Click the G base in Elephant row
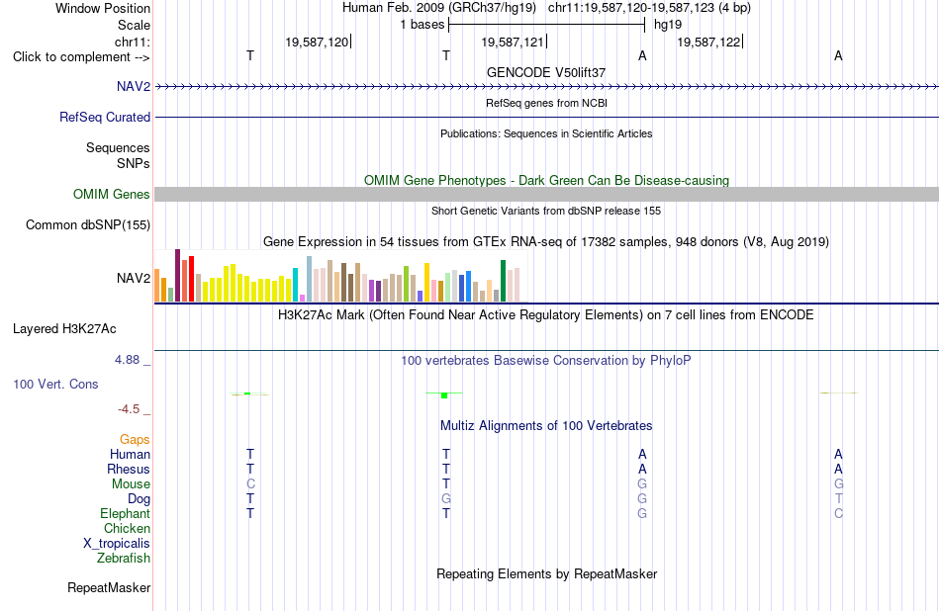940x611 pixels. click(642, 513)
